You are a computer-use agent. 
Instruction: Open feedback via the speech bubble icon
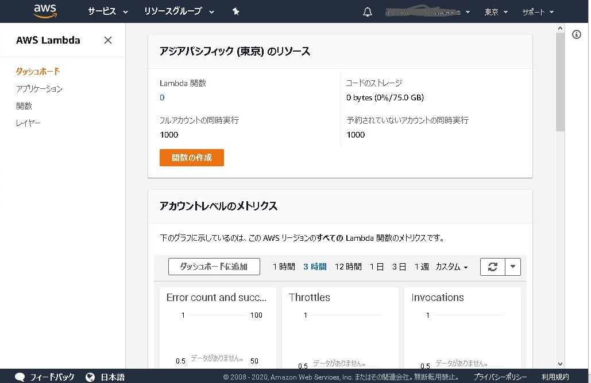(21, 377)
